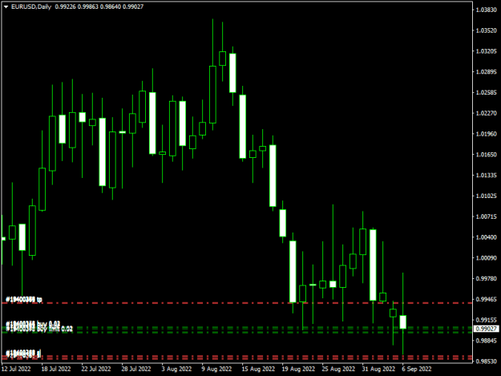This screenshot has width=501, height=376.
Task: Select the current price label 0.99027
Action: click(x=487, y=329)
